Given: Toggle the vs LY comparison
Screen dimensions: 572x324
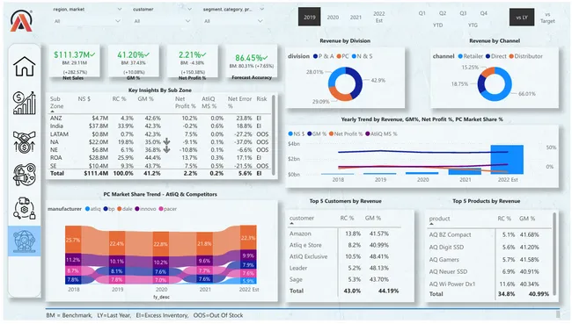Looking at the screenshot, I should click(x=522, y=17).
